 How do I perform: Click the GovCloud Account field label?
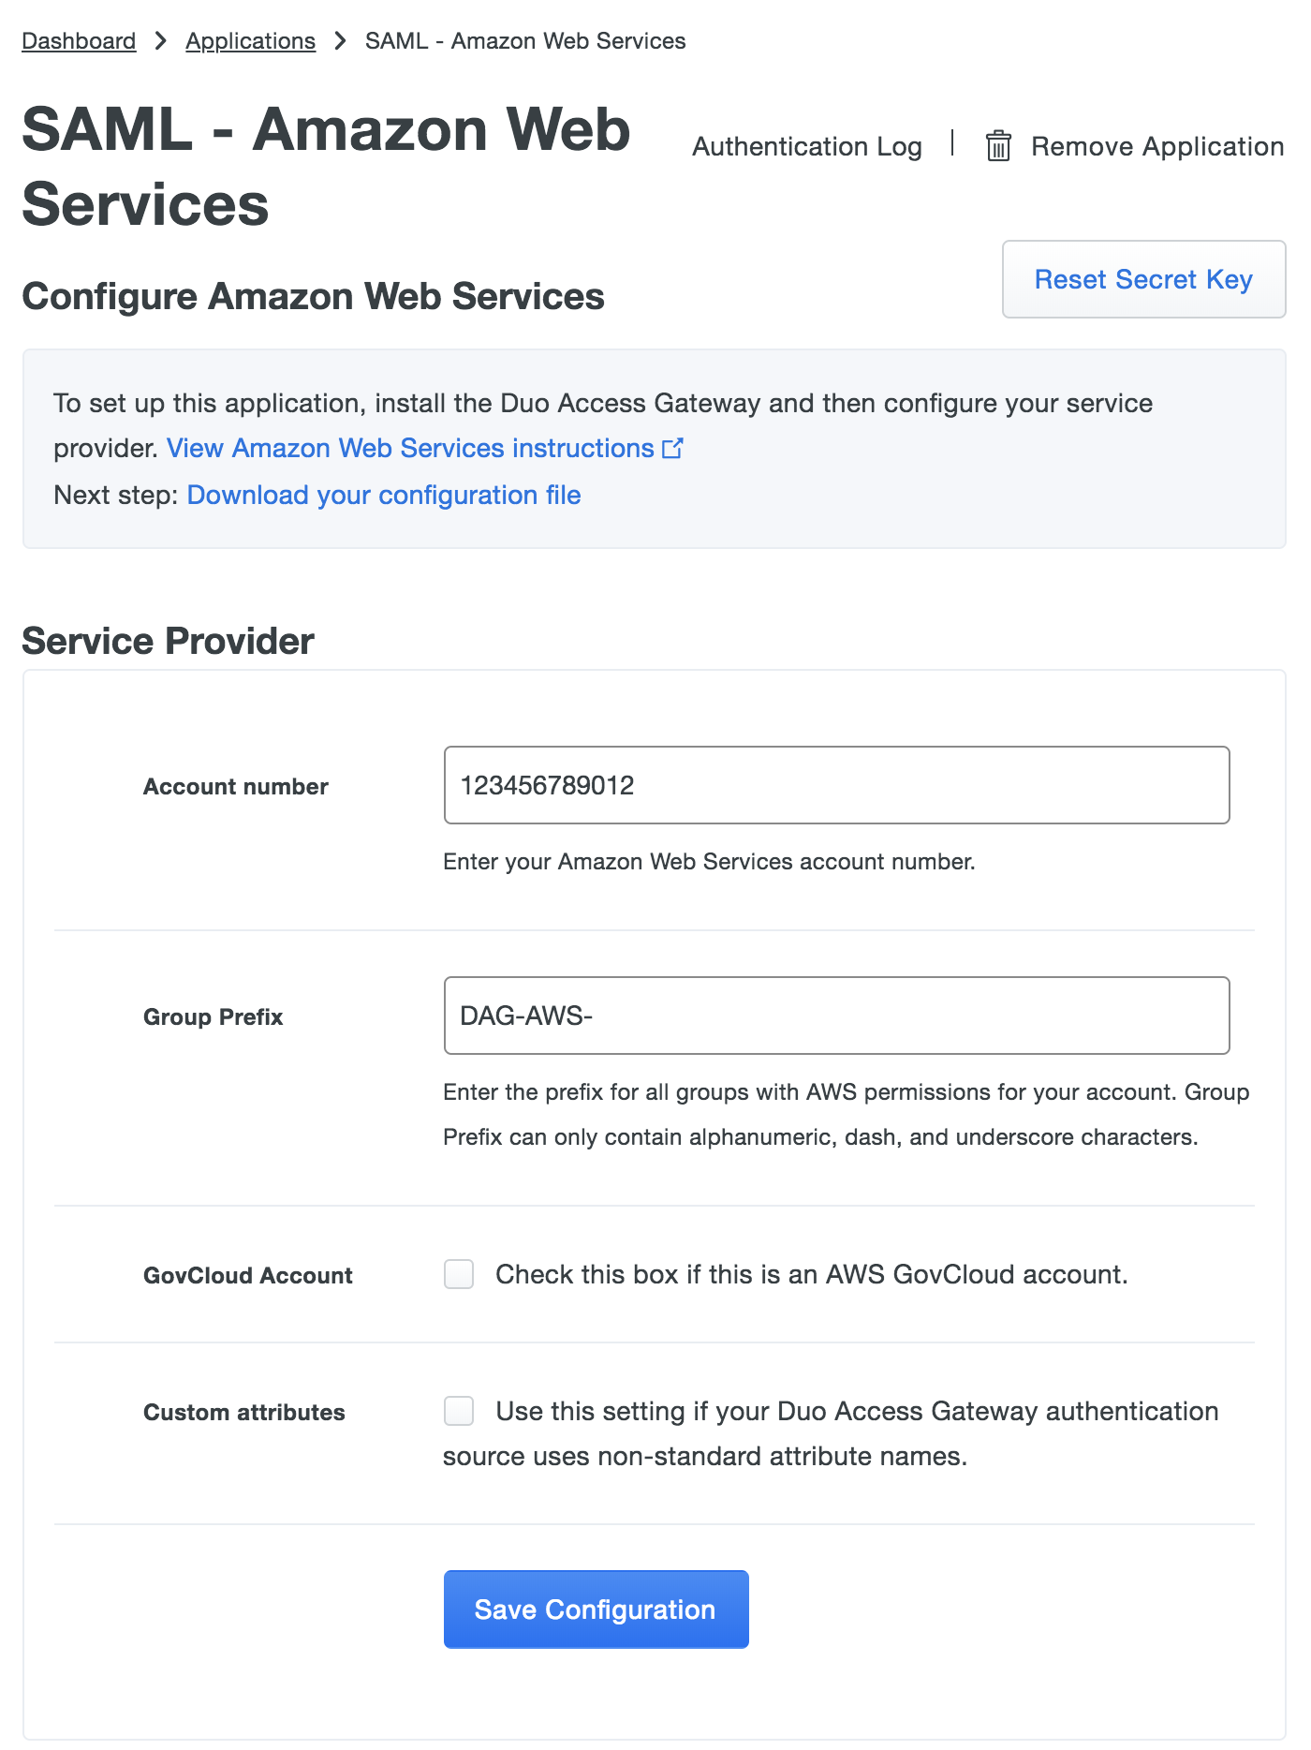[246, 1275]
